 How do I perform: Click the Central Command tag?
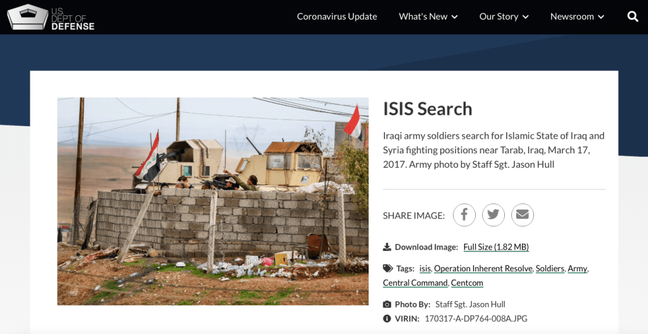415,283
